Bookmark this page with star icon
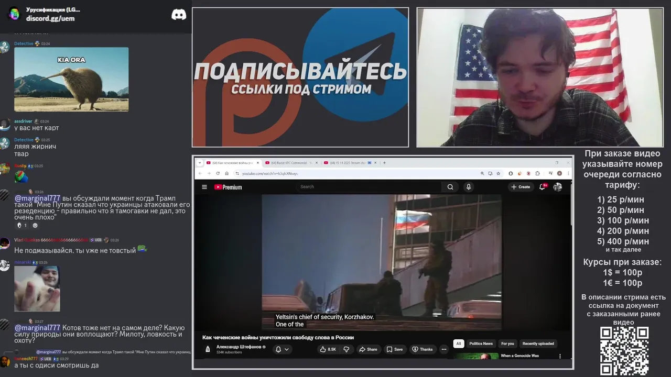Screen dimensions: 671x377 point(499,173)
